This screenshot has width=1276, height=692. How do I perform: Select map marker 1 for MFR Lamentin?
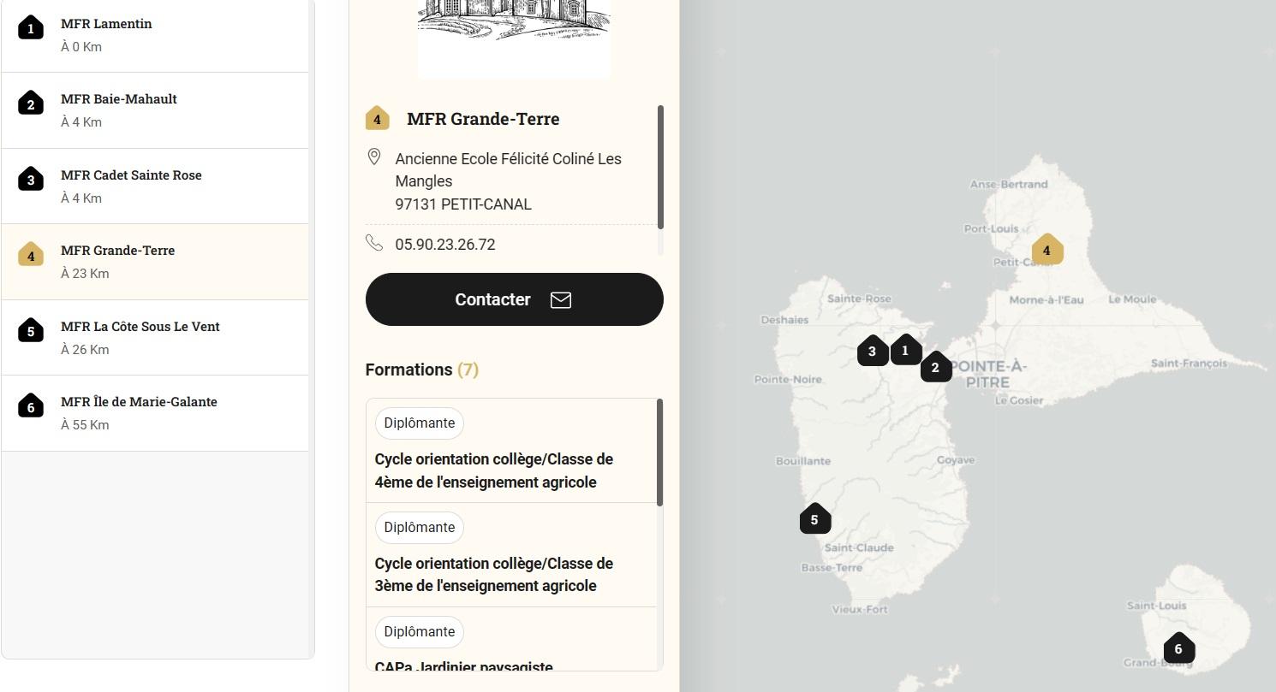(905, 350)
